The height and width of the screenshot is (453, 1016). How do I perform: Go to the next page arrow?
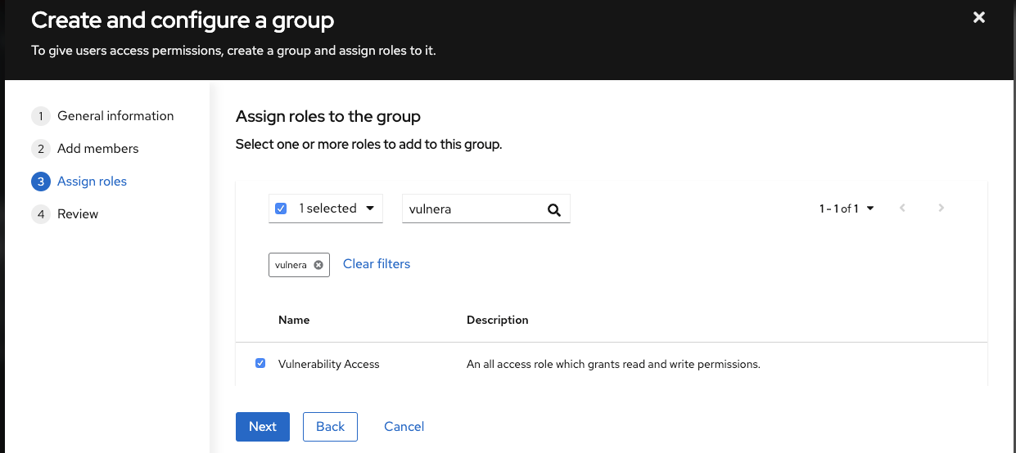pos(941,209)
